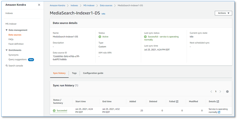Click the New badge beside Query suggestions

[x=31, y=59]
